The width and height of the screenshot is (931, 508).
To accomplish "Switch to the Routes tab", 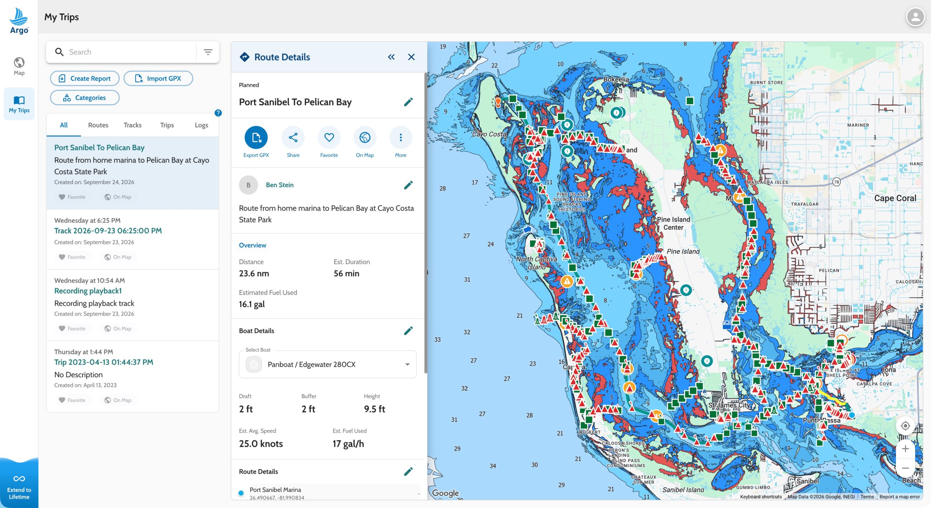I will tap(98, 125).
